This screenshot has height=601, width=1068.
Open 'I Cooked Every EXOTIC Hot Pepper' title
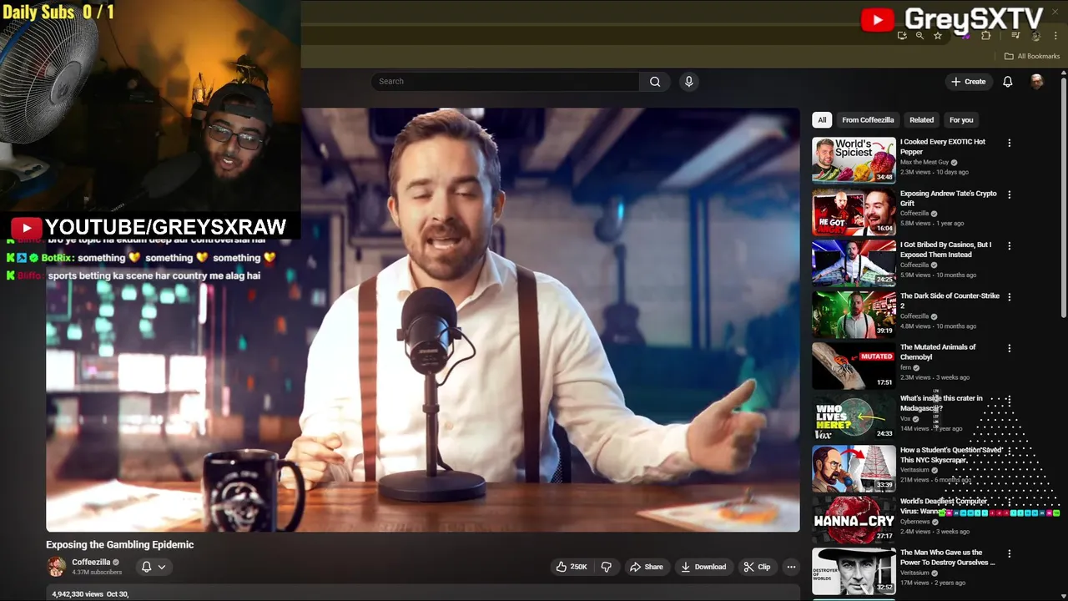coord(943,147)
